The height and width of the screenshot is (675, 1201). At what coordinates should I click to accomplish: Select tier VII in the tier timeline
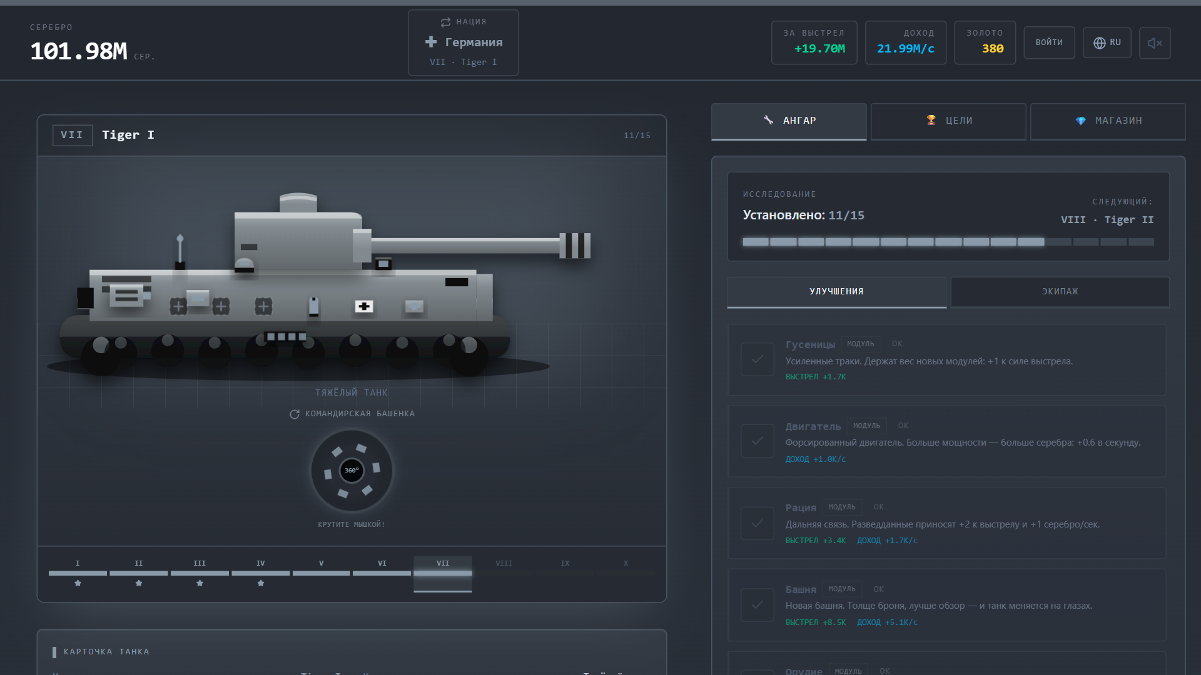(x=443, y=573)
